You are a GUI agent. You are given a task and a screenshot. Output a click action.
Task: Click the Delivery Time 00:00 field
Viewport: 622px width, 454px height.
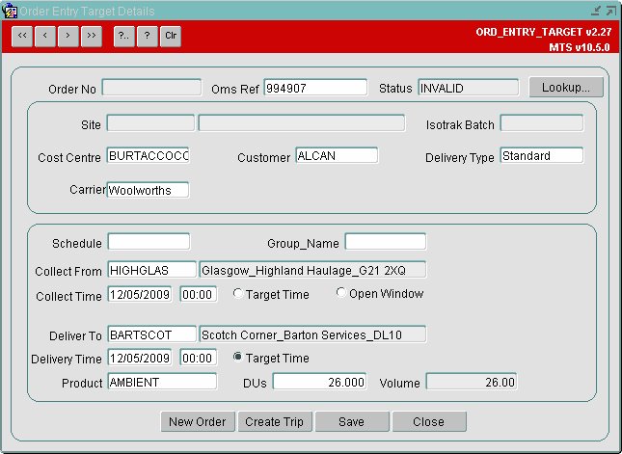(x=199, y=358)
